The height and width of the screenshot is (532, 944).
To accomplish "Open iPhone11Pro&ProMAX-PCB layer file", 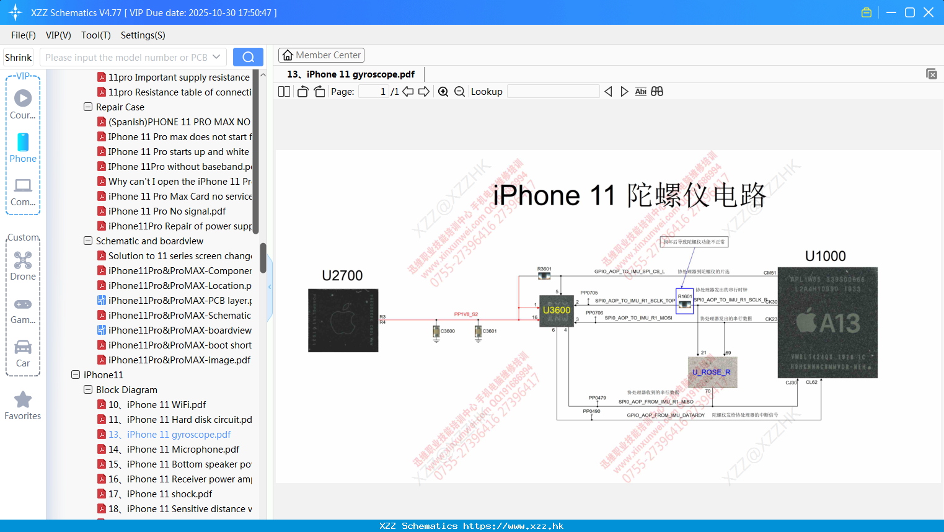I will point(174,300).
